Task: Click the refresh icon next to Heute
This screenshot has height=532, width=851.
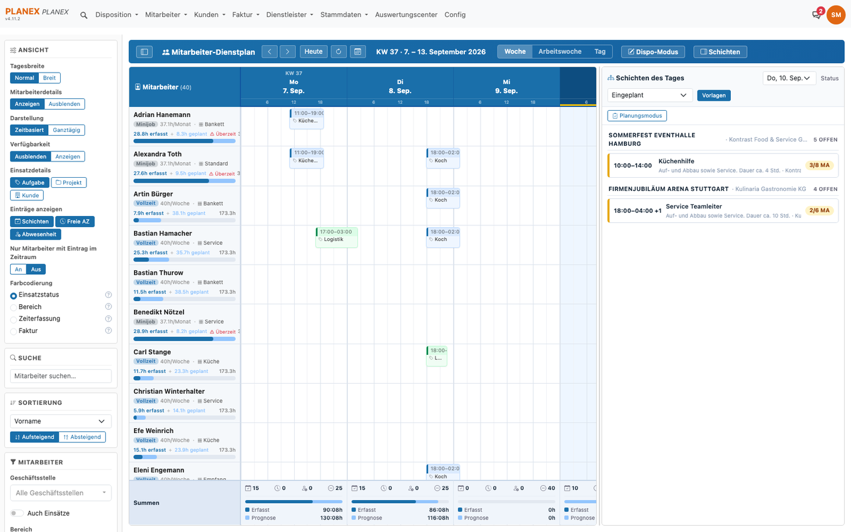Action: point(339,52)
